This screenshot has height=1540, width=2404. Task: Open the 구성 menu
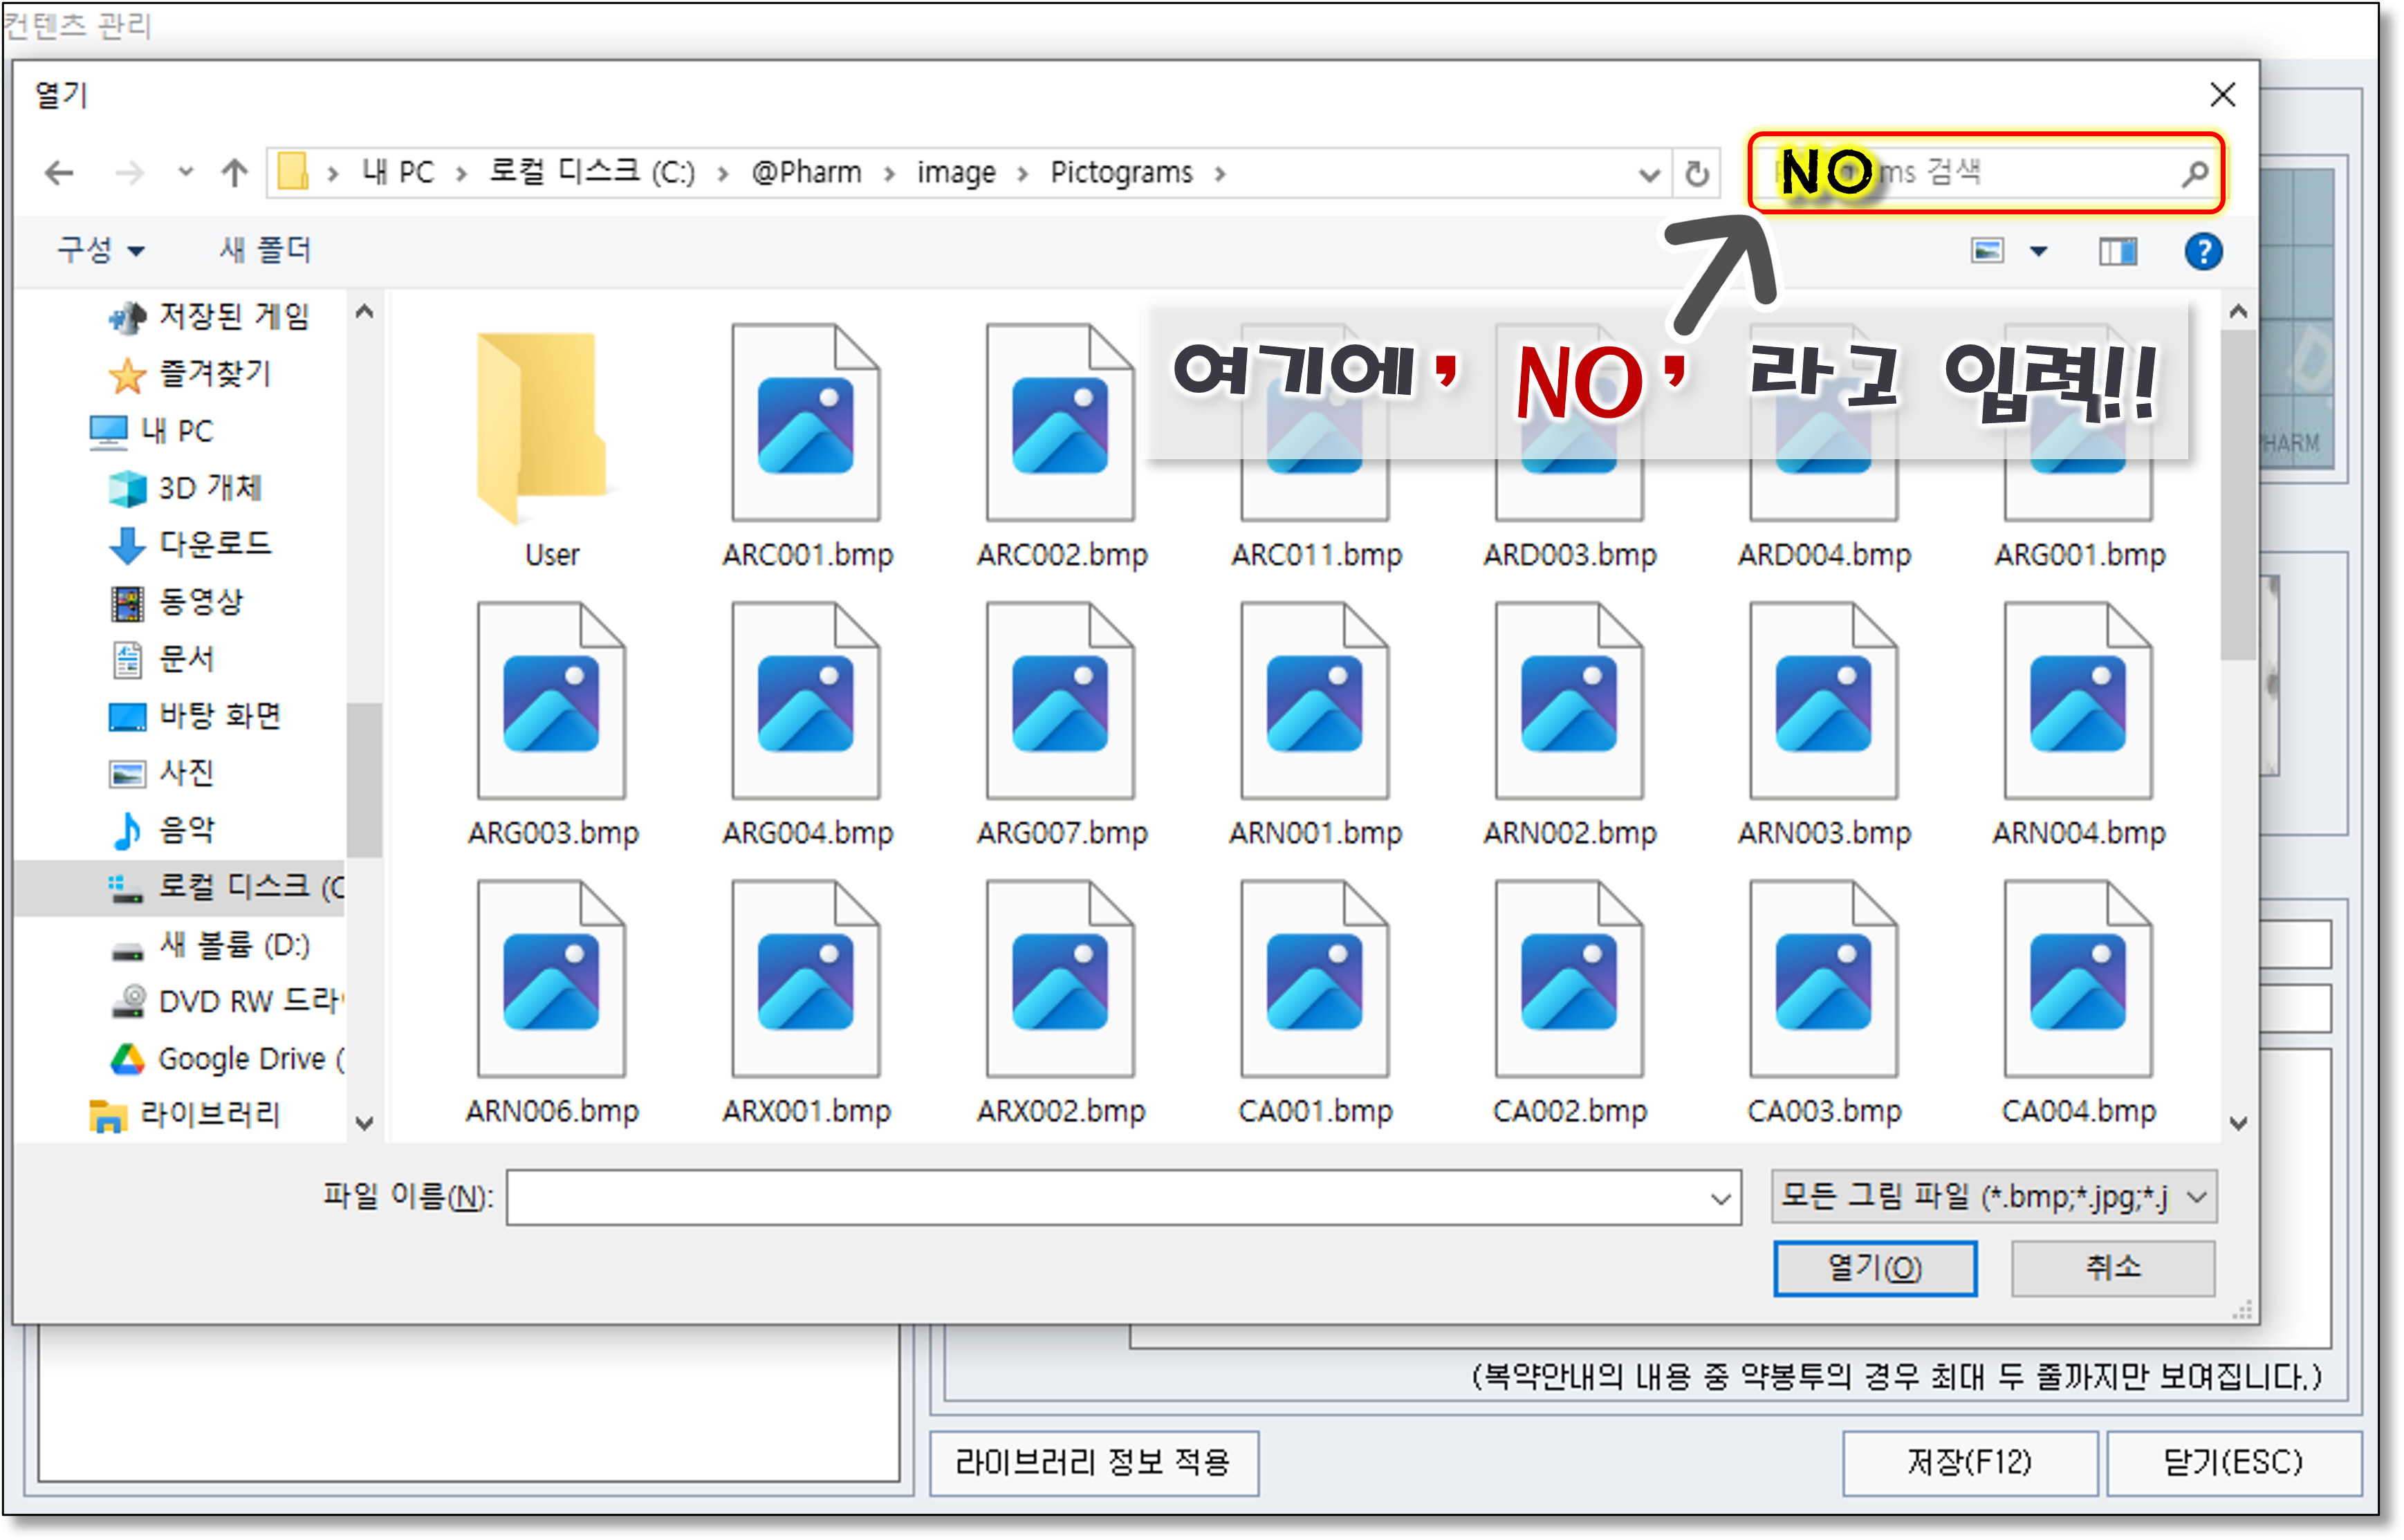click(100, 250)
